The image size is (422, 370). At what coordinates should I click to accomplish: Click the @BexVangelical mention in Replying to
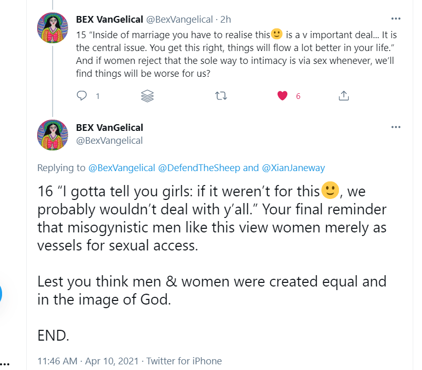121,167
